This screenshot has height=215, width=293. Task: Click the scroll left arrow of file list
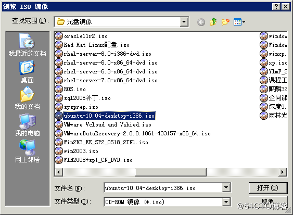(x=59, y=172)
